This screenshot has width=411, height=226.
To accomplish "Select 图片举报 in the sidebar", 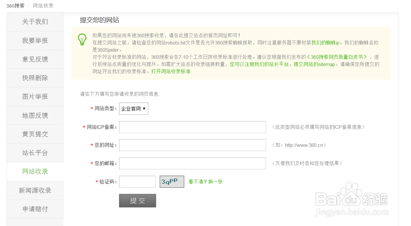I will [35, 97].
